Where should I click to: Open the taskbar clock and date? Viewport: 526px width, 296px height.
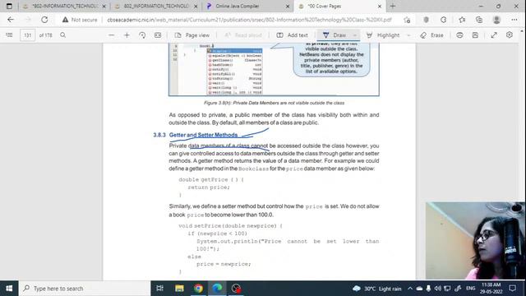click(x=491, y=289)
